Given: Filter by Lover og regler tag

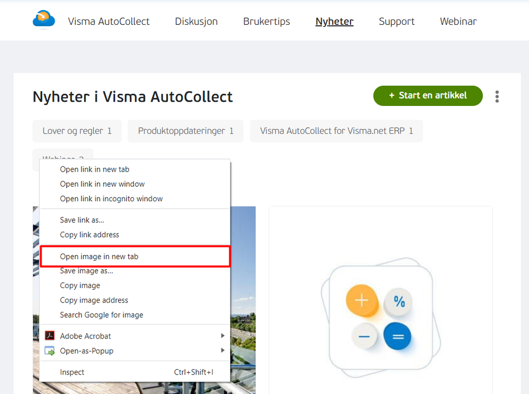Looking at the screenshot, I should [x=77, y=131].
